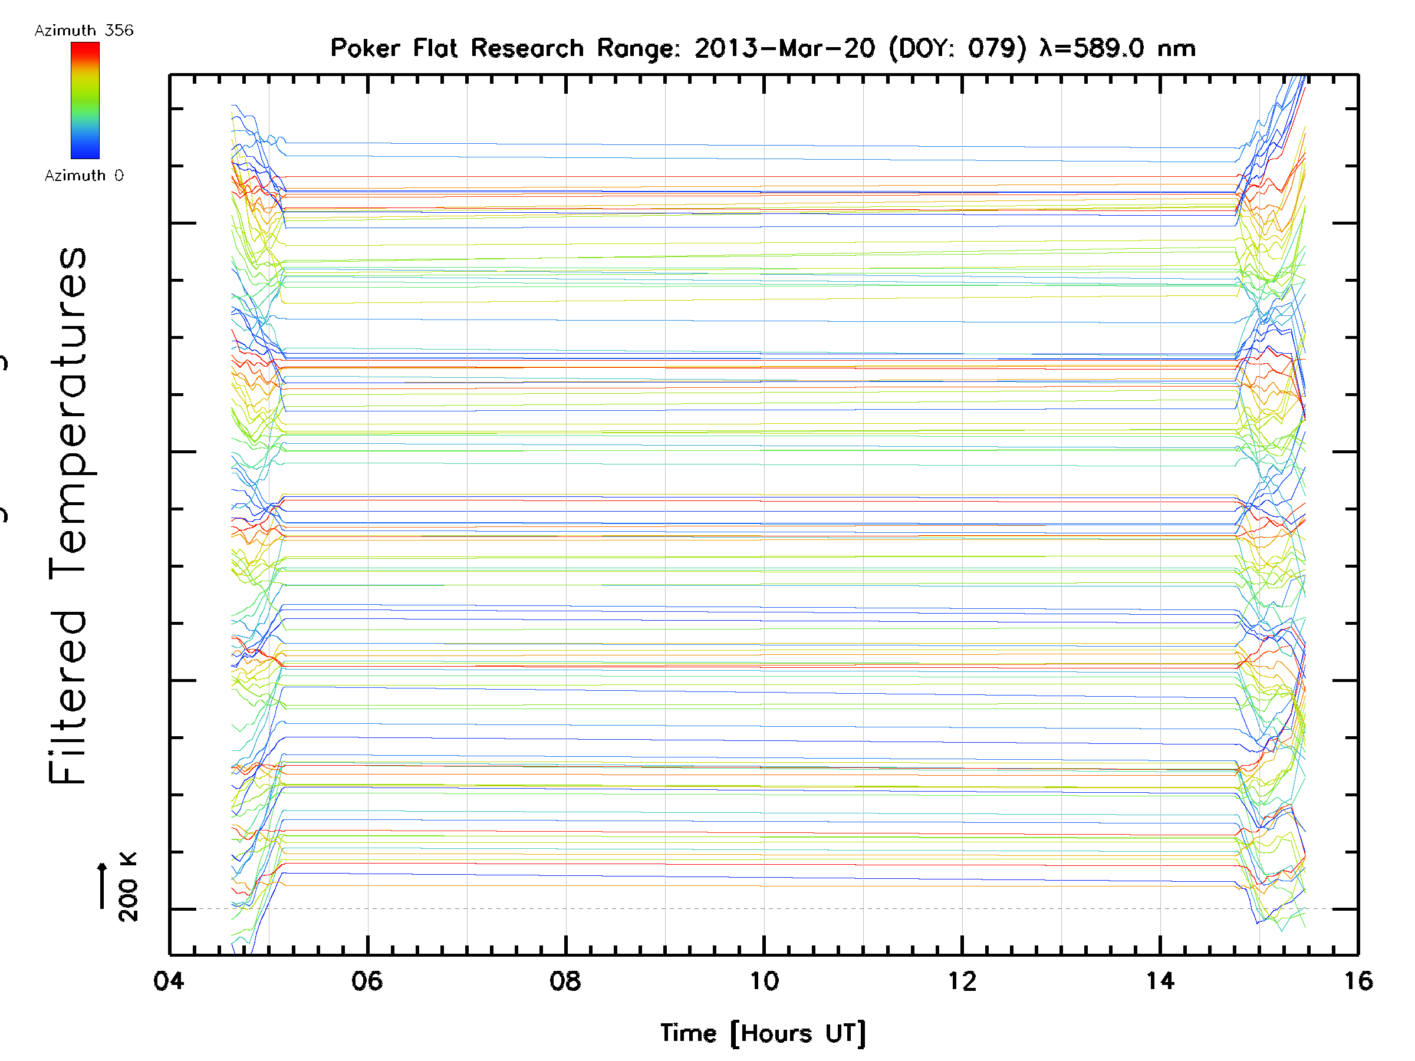1415x1061 pixels.
Task: Click the red top of azimuth color bar
Action: (85, 48)
